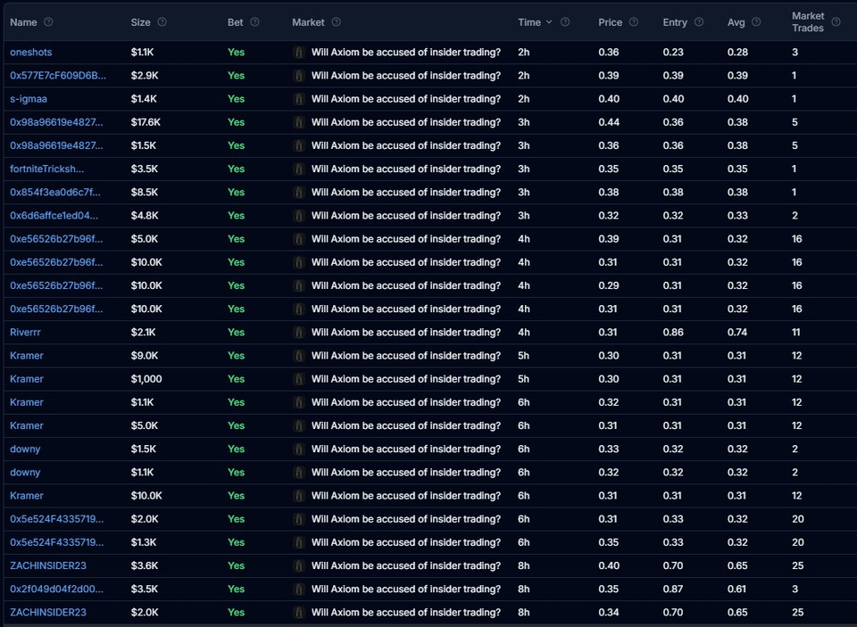Open the Riverrr trader profile link
This screenshot has height=627, width=857.
[25, 333]
